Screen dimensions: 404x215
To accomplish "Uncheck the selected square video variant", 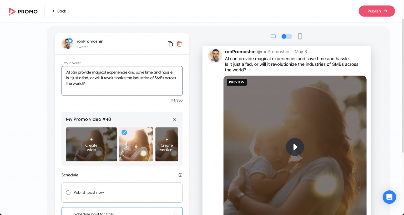I will pyautogui.click(x=124, y=133).
